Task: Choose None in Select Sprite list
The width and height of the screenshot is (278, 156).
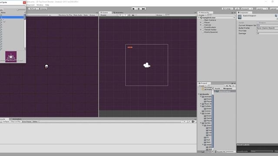Action: [3, 13]
